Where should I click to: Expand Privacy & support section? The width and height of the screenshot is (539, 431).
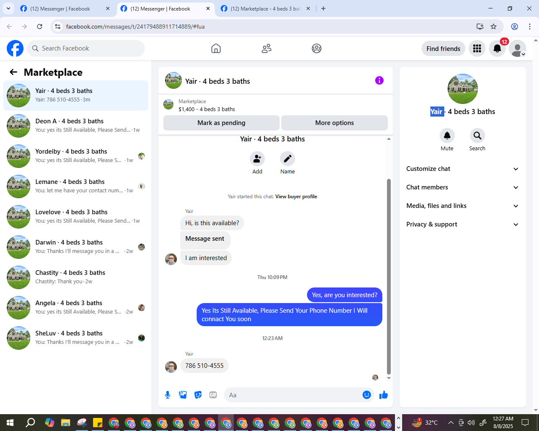462,224
